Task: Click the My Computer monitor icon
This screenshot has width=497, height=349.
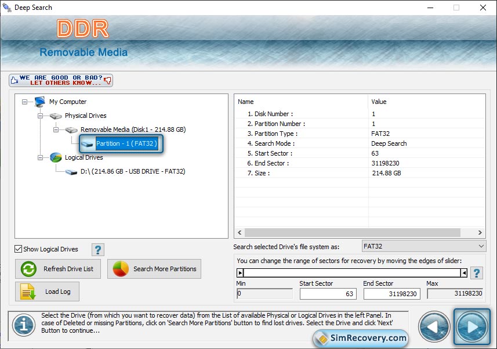Action: pos(40,102)
